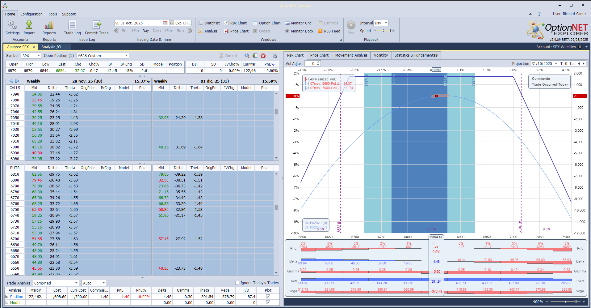Toggle Plot checkbox for Model row
The width and height of the screenshot is (591, 308).
point(268,302)
